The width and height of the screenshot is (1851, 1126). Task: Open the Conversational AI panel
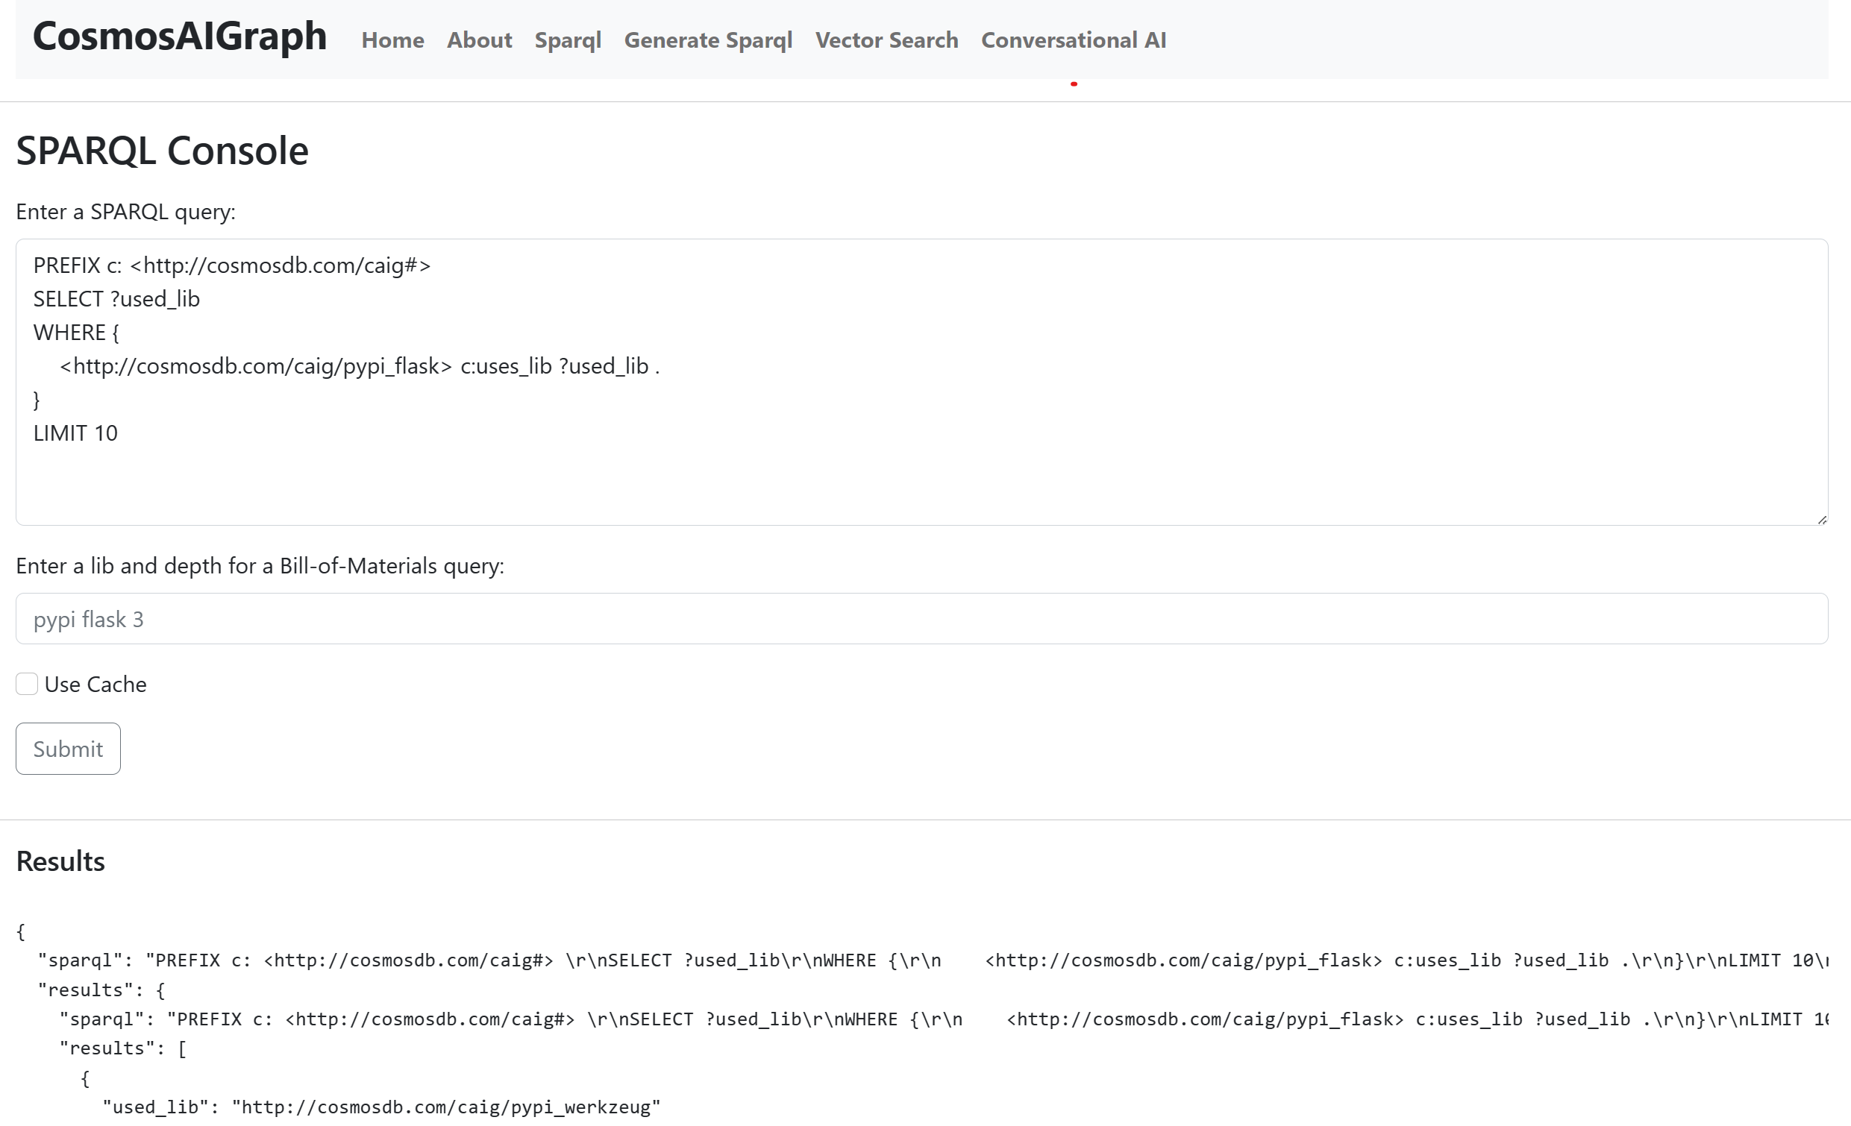[x=1075, y=40]
